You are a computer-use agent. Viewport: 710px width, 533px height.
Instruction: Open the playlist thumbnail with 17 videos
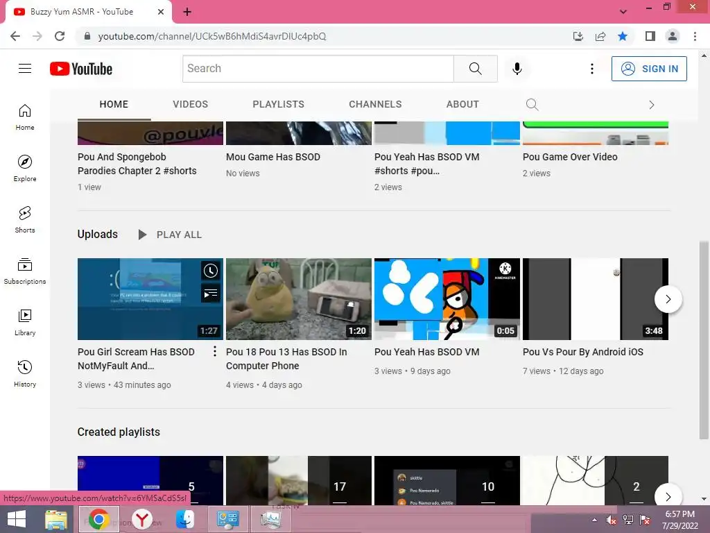pos(299,480)
